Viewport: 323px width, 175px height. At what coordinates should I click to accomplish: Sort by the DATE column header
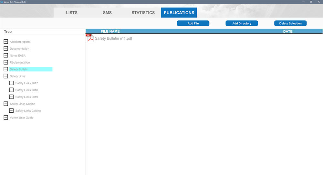(x=287, y=31)
